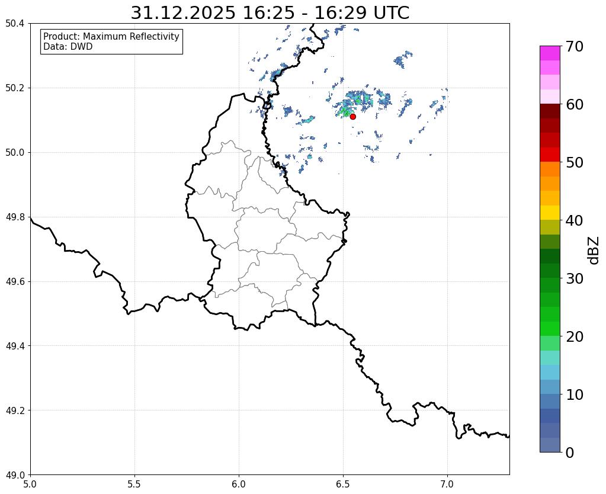Click the latitude axis label 50.2
Viewport: 606px width, 494px height.
click(15, 88)
